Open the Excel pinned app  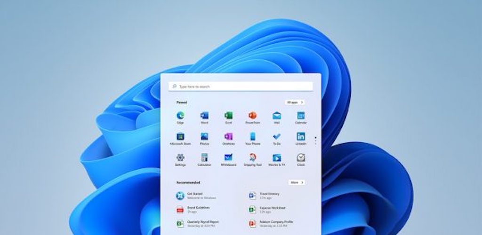tap(228, 116)
